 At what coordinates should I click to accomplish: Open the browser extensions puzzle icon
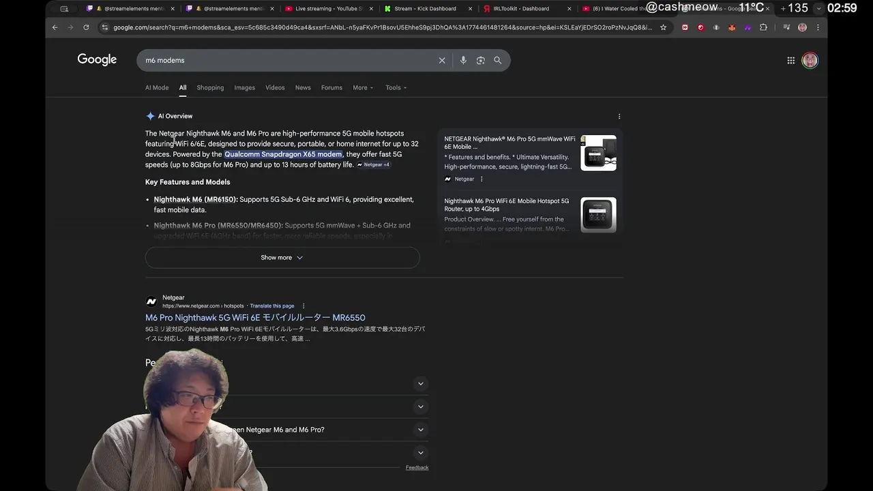763,27
